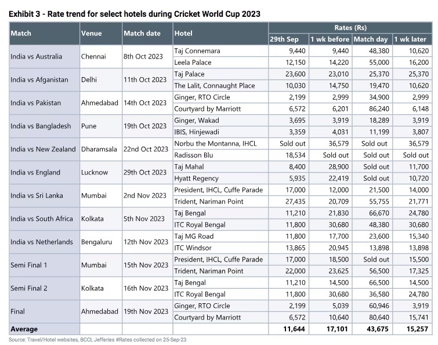
Task: Select the 'India vs Sri Lanka' match cell
Action: pyautogui.click(x=45, y=195)
